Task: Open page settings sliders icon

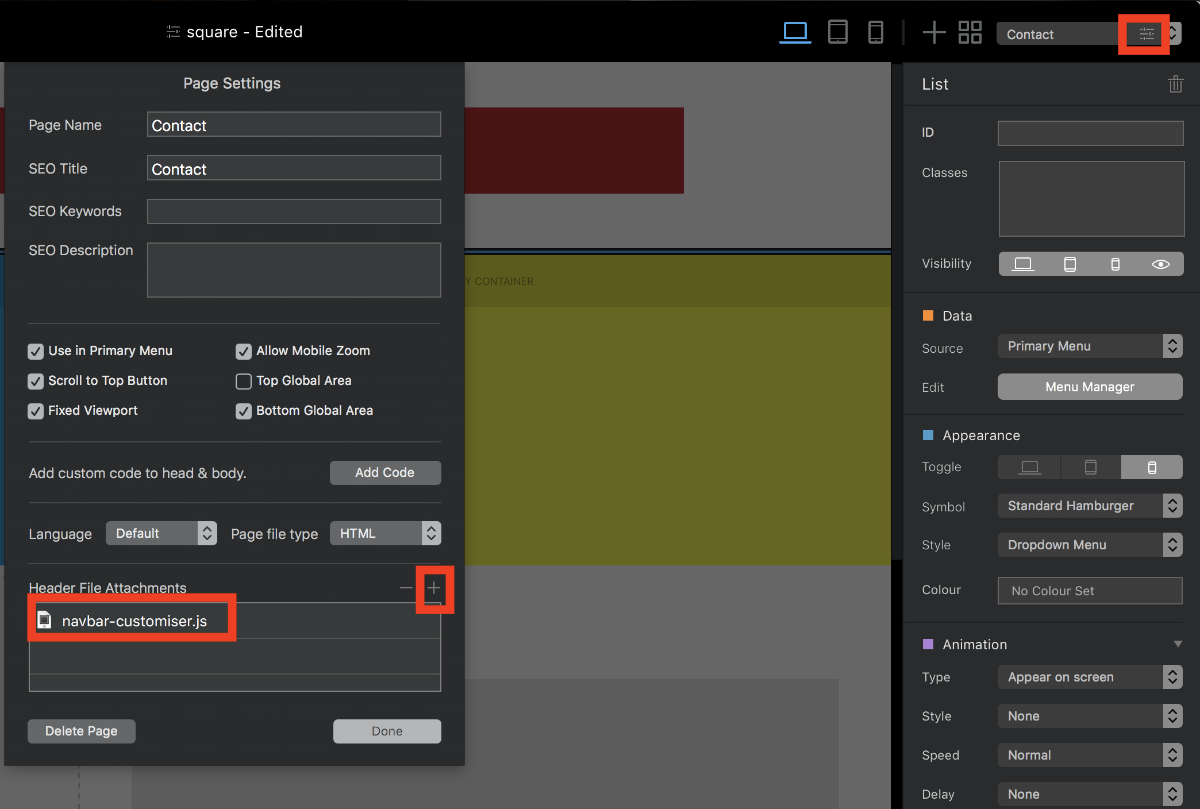Action: click(1146, 34)
